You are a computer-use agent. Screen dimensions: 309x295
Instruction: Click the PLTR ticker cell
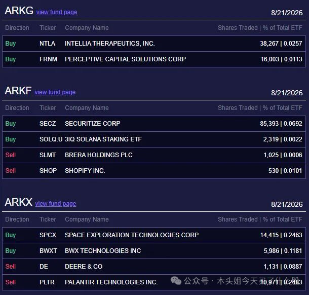tap(47, 282)
